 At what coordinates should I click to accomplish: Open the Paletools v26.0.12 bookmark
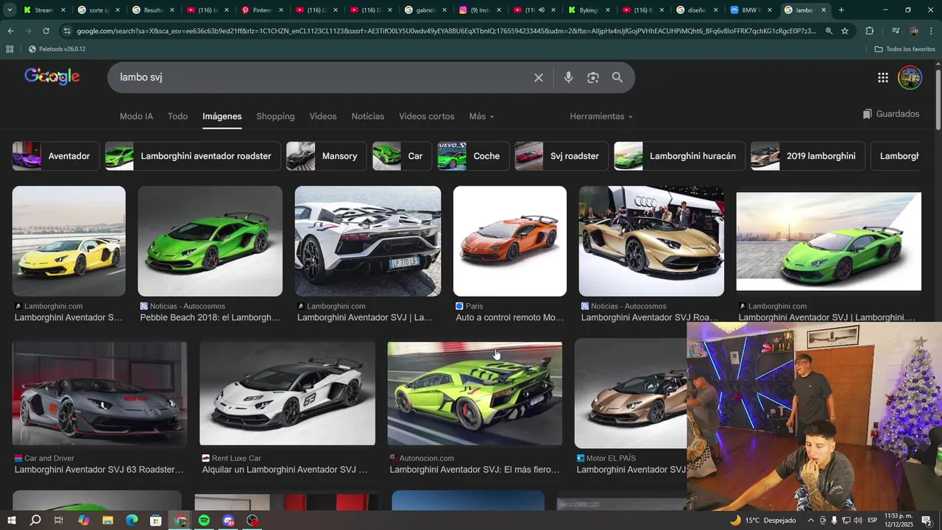[x=57, y=49]
